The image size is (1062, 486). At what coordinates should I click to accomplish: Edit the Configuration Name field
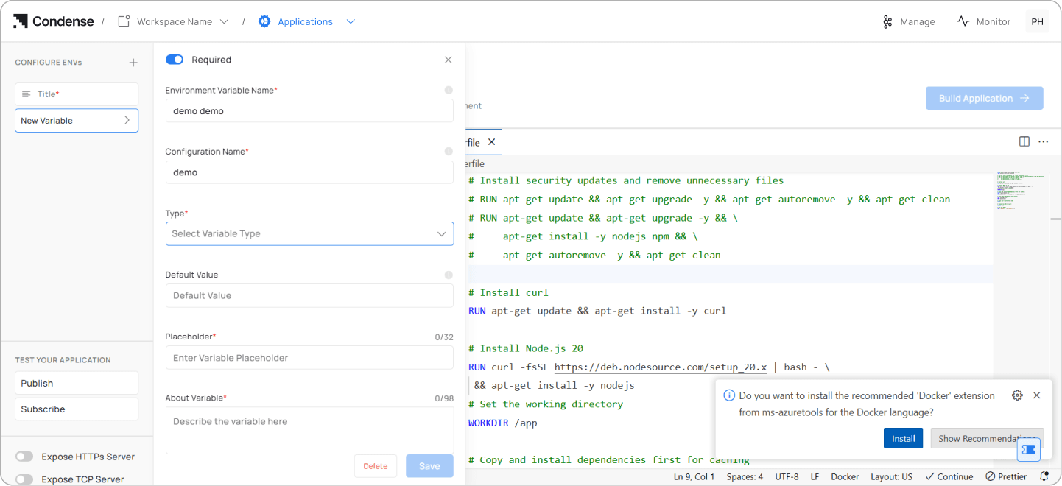pos(309,172)
